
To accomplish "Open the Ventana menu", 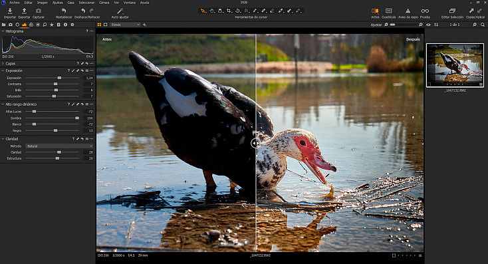I will pyautogui.click(x=130, y=3).
